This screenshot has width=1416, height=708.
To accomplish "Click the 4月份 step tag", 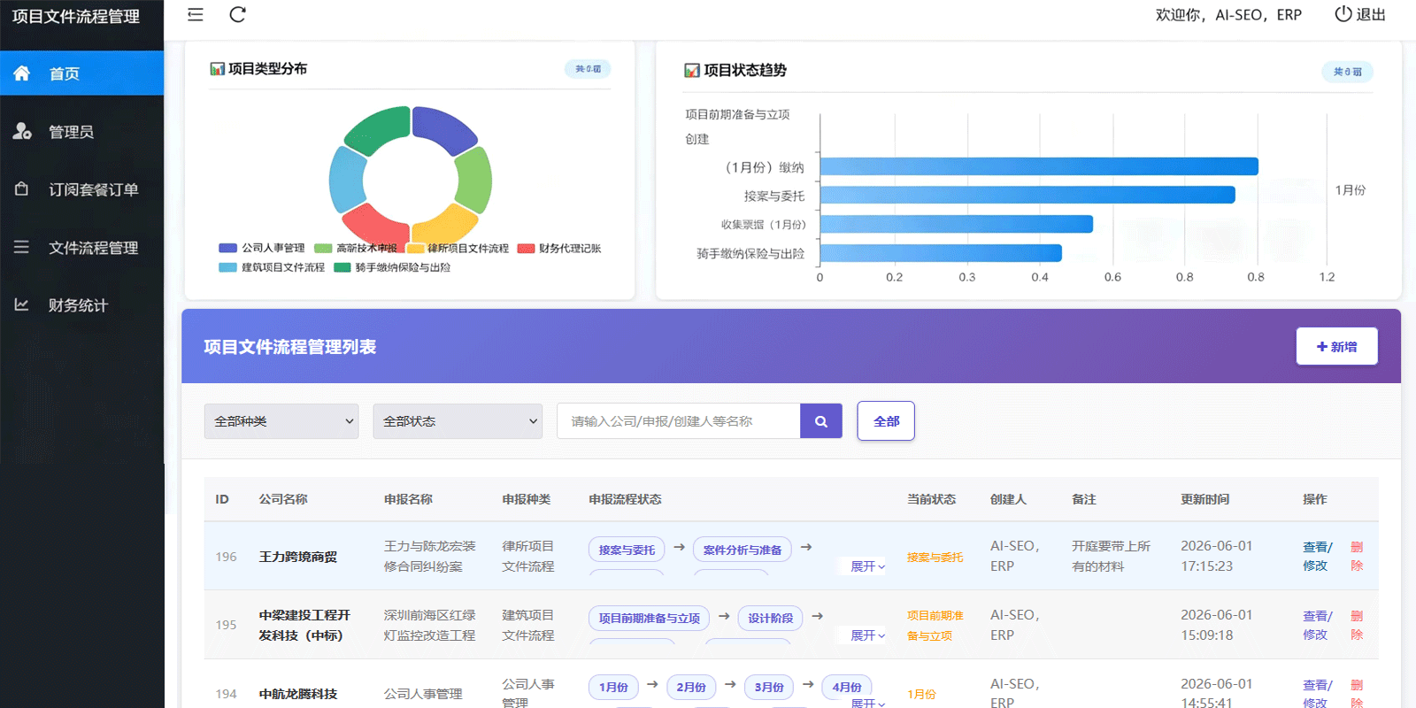I will pos(847,687).
